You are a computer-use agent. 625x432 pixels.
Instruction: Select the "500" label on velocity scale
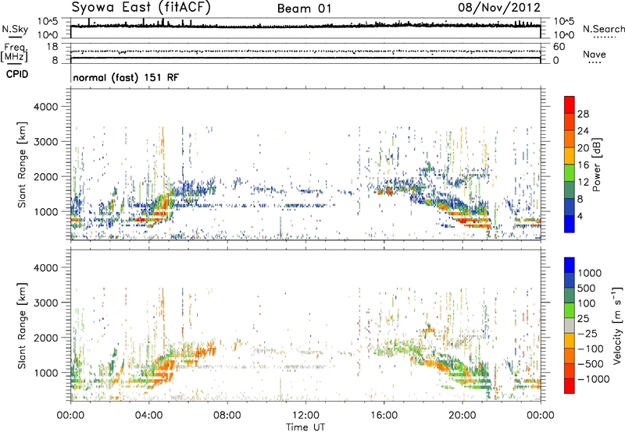pyautogui.click(x=587, y=289)
